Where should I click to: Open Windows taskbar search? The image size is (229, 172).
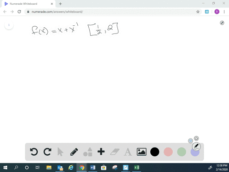tap(16, 167)
